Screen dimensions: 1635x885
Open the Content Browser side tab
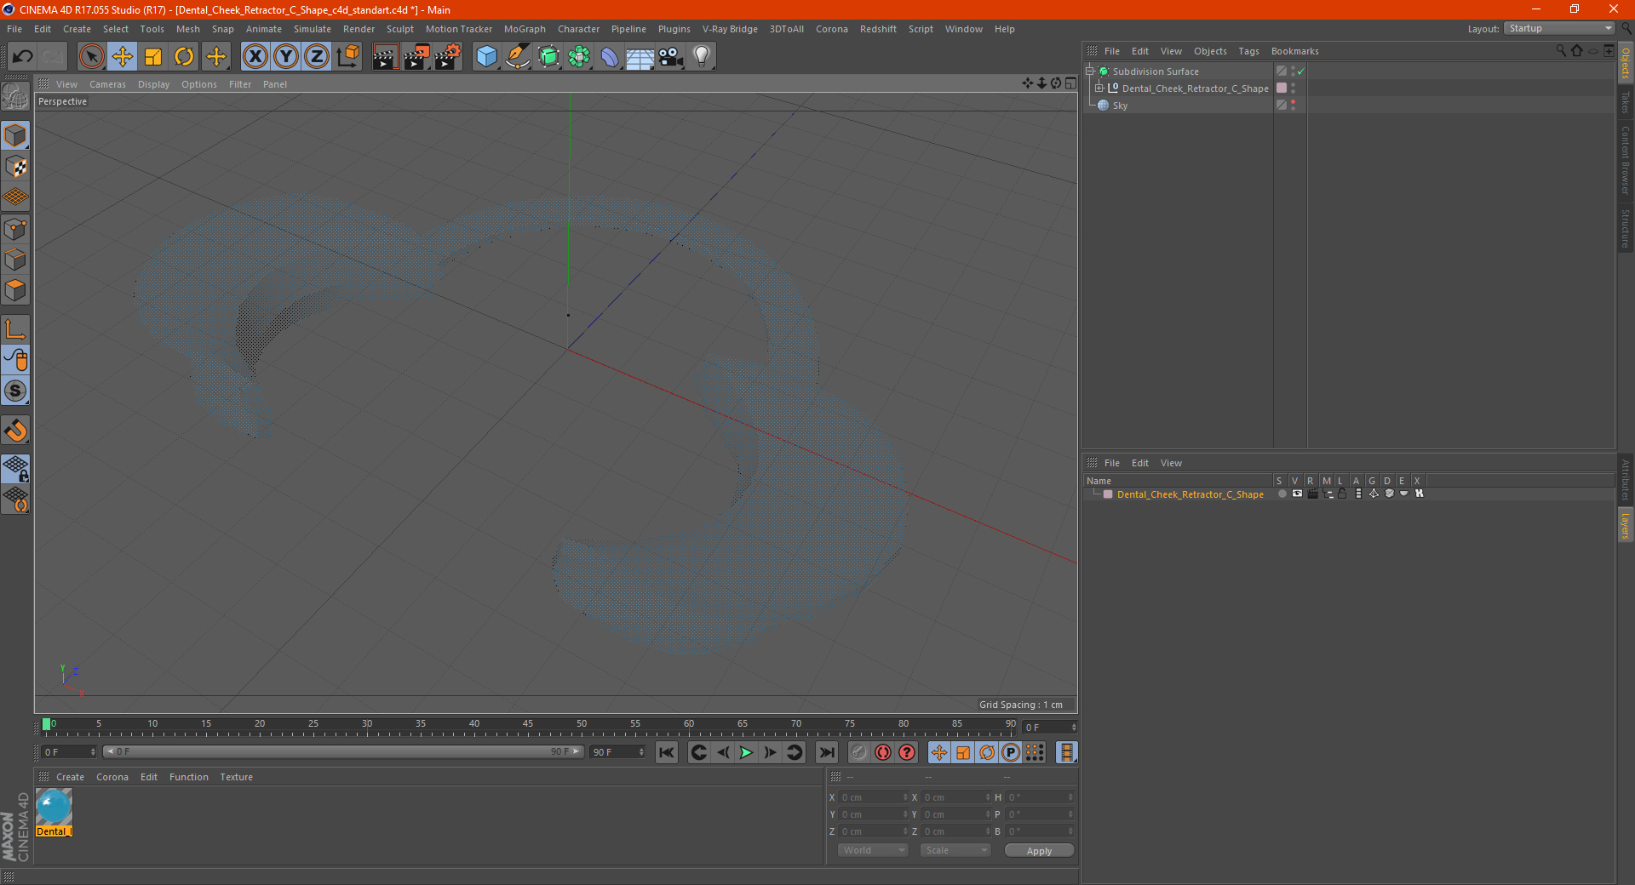(x=1626, y=160)
